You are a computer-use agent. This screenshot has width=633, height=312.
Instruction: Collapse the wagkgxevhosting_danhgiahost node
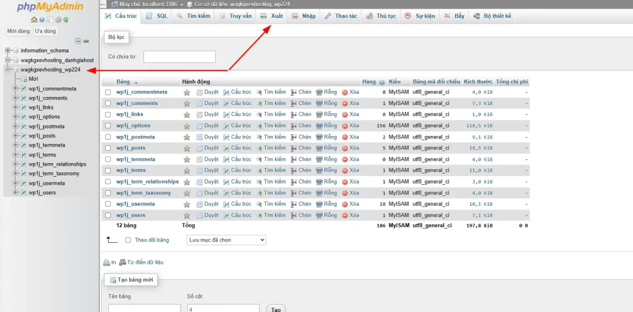click(x=7, y=60)
